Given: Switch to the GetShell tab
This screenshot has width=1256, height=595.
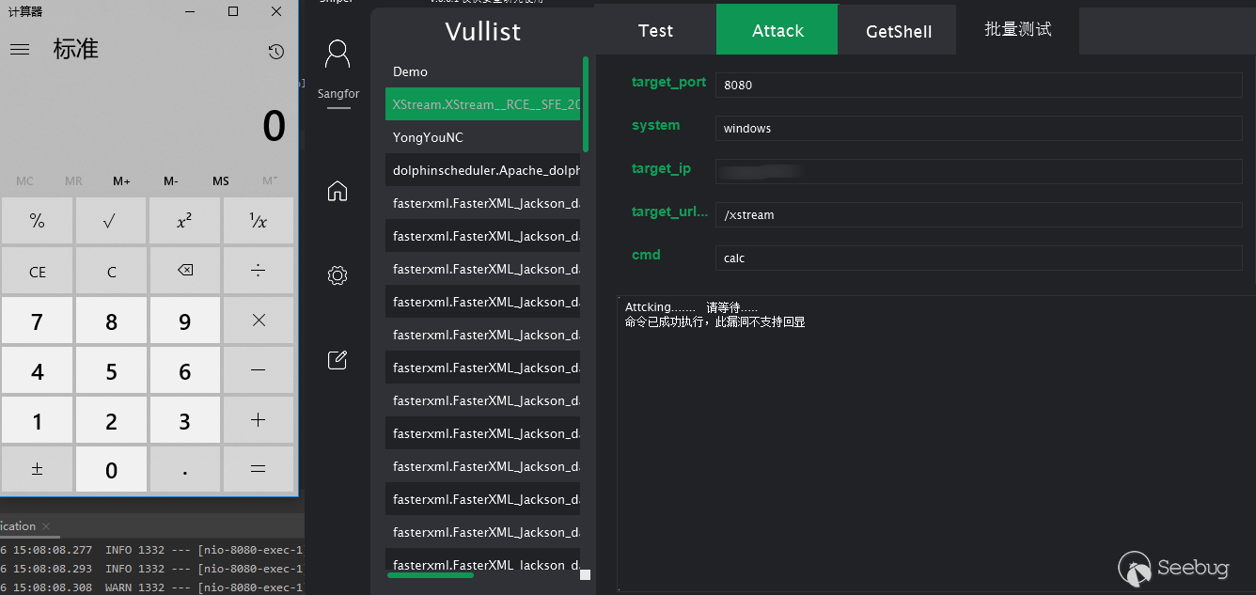Looking at the screenshot, I should 898,30.
